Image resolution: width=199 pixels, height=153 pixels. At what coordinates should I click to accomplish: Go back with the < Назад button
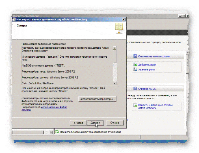click(x=78, y=123)
